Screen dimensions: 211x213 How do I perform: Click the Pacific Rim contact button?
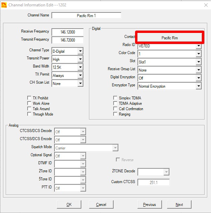169,38
